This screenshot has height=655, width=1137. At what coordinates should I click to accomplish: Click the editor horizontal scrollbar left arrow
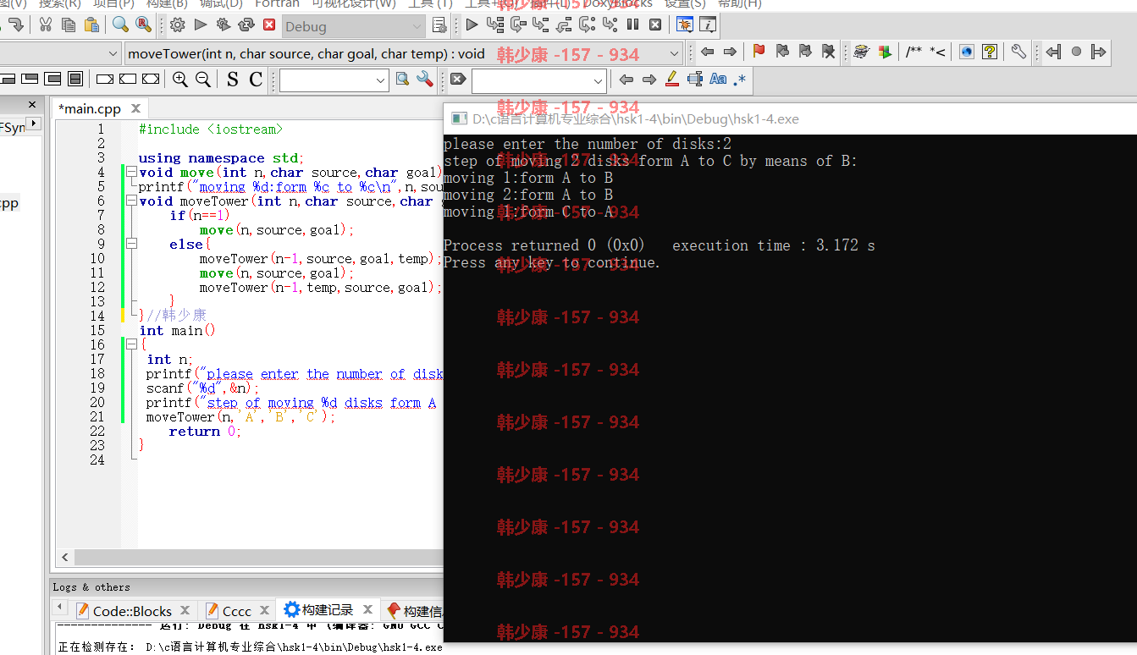(x=65, y=558)
